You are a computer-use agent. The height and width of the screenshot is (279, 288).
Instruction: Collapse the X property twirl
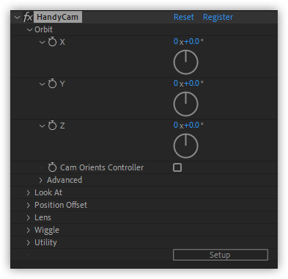42,43
